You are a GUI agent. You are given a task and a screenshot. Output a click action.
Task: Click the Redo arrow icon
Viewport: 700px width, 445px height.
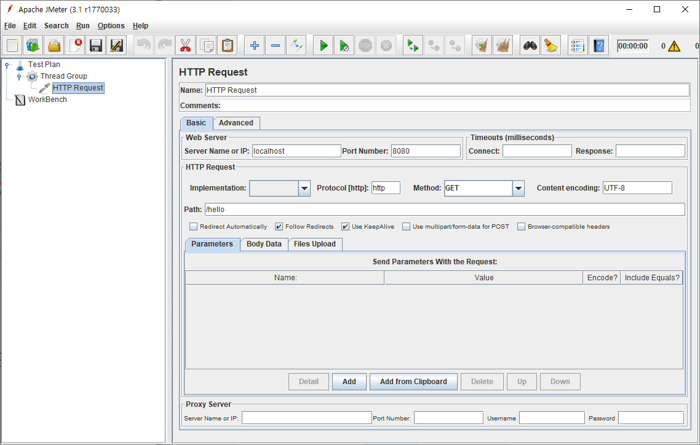coord(165,45)
